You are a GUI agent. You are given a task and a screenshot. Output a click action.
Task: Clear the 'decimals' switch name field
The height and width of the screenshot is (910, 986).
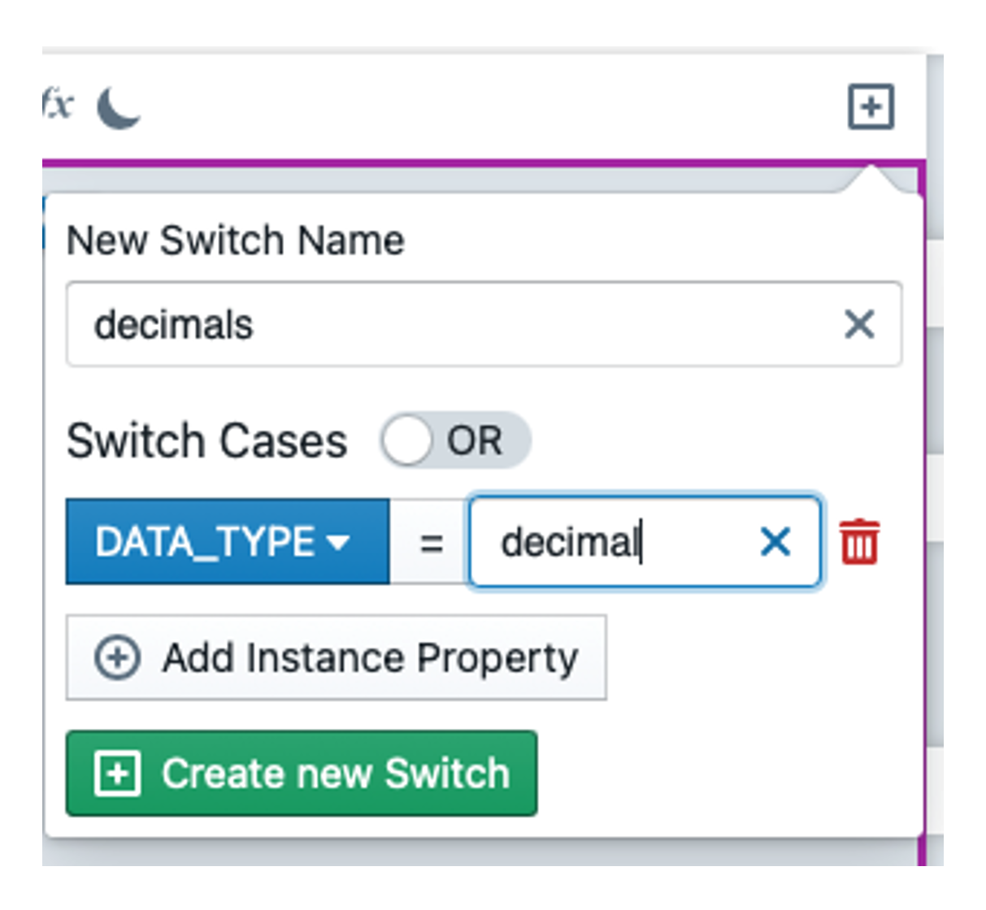point(859,325)
